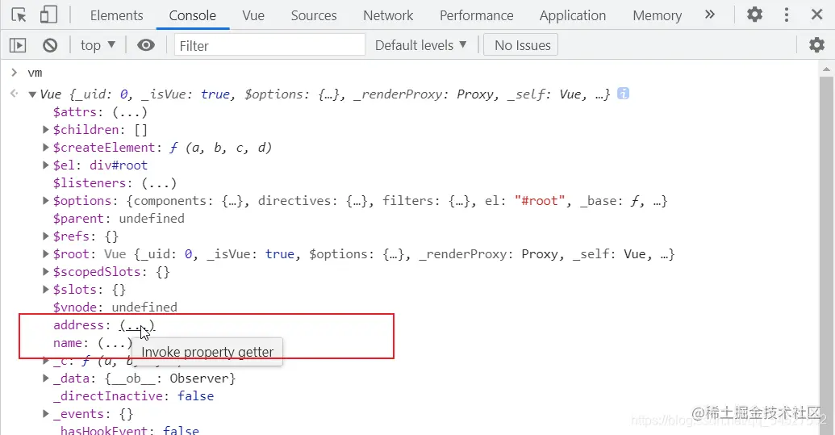Viewport: 835px width, 435px height.
Task: Collapse the Vue object root arrow
Action: click(32, 94)
